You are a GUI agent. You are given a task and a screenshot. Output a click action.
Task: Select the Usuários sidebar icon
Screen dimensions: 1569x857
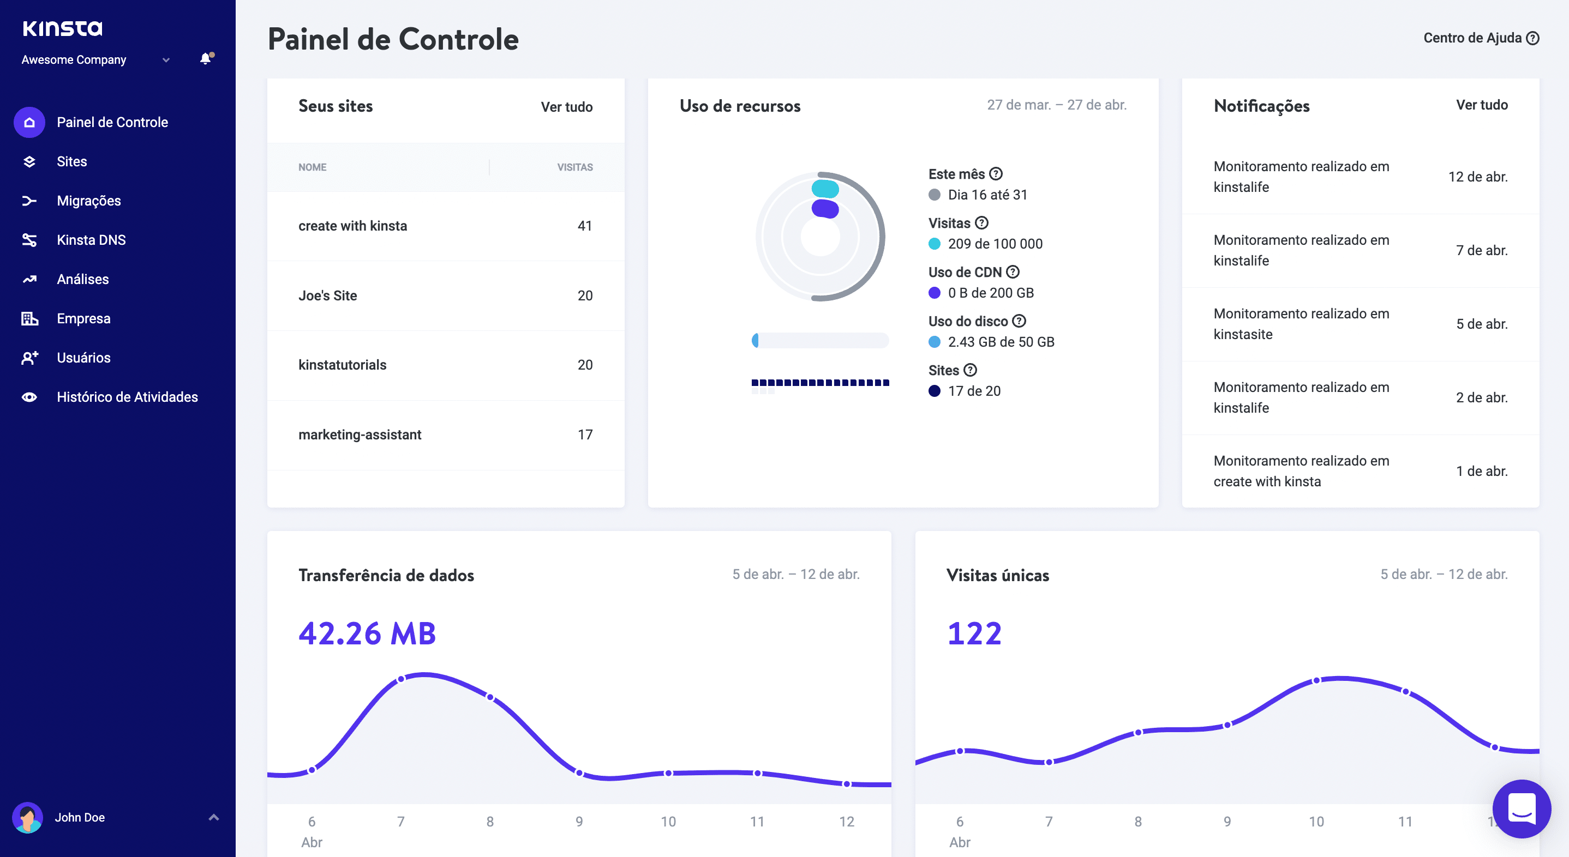(29, 359)
